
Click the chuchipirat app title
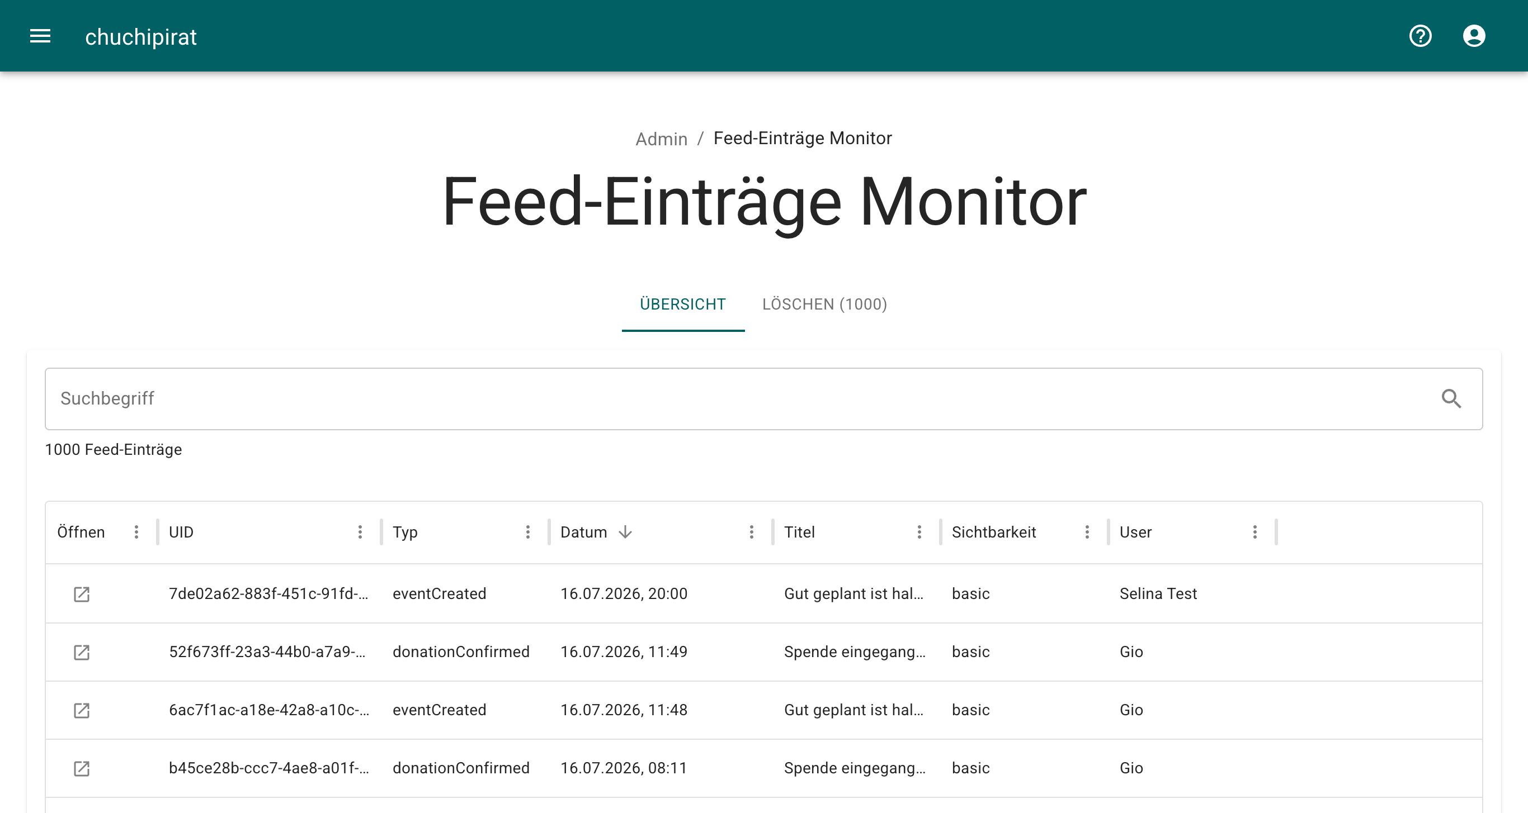point(140,37)
